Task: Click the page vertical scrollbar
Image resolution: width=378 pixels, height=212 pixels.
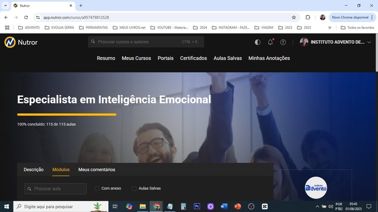Action: tap(377, 53)
